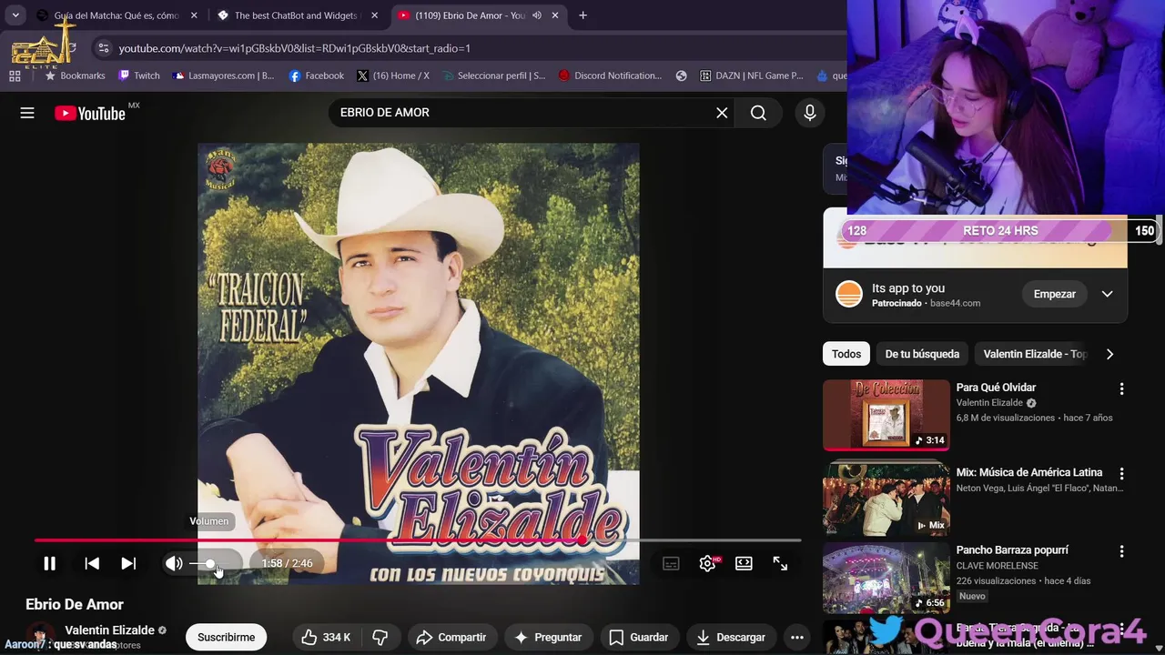Click the Pancho Barraza popurrí title
This screenshot has height=655, width=1165.
(1012, 550)
